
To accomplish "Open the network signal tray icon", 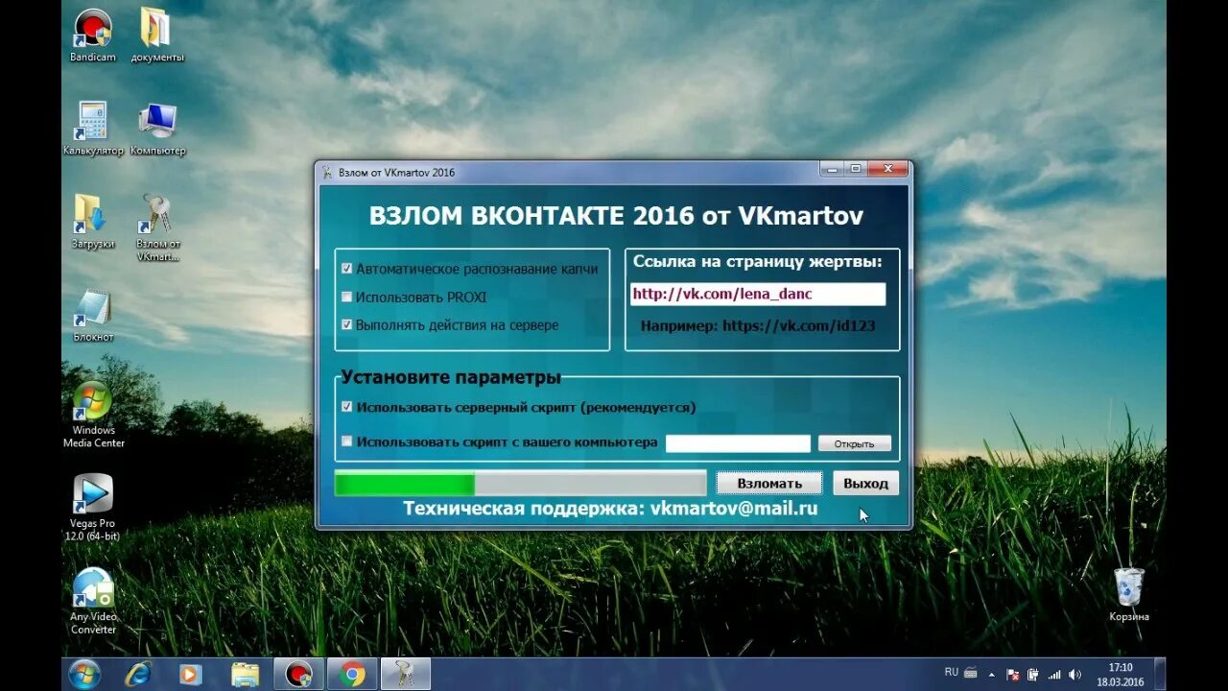I will point(1054,674).
